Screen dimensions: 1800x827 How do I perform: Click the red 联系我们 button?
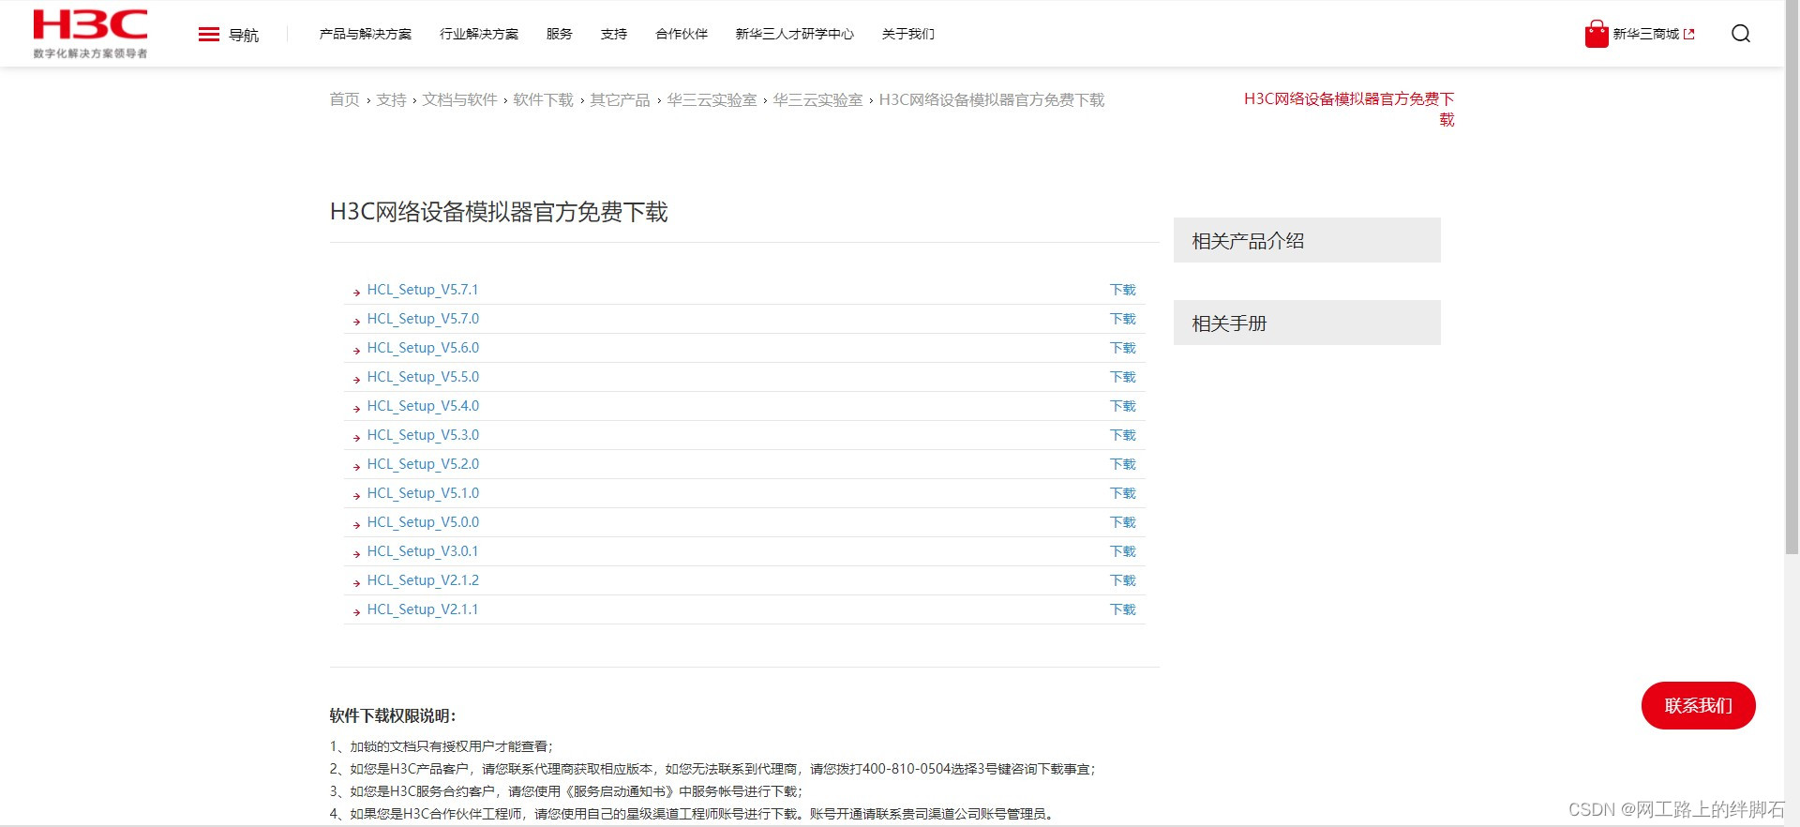1698,705
